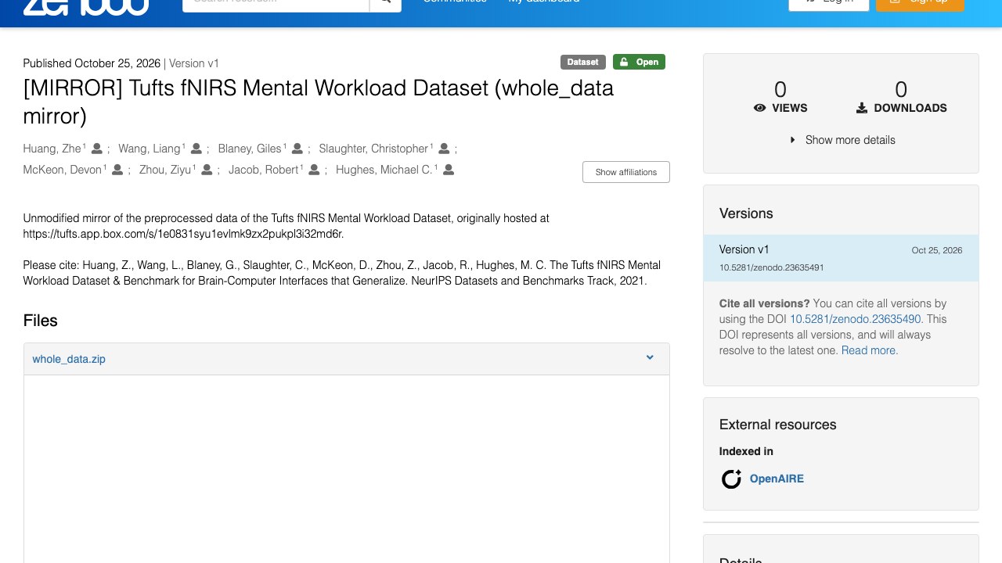Focus the Search records input field

coord(276,3)
